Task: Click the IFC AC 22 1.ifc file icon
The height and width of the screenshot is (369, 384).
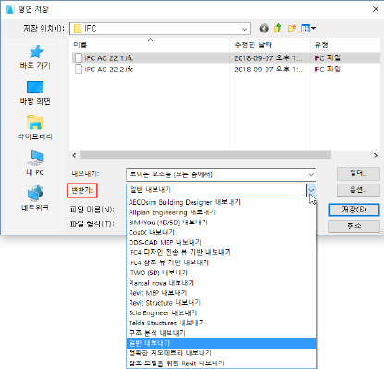Action: pyautogui.click(x=79, y=57)
